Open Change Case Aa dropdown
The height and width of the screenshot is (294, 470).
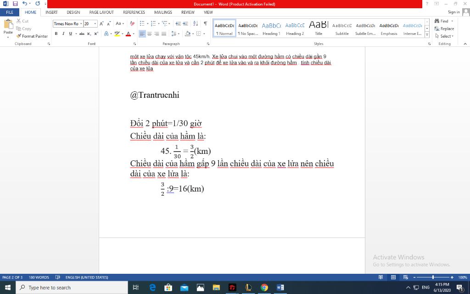click(x=120, y=24)
